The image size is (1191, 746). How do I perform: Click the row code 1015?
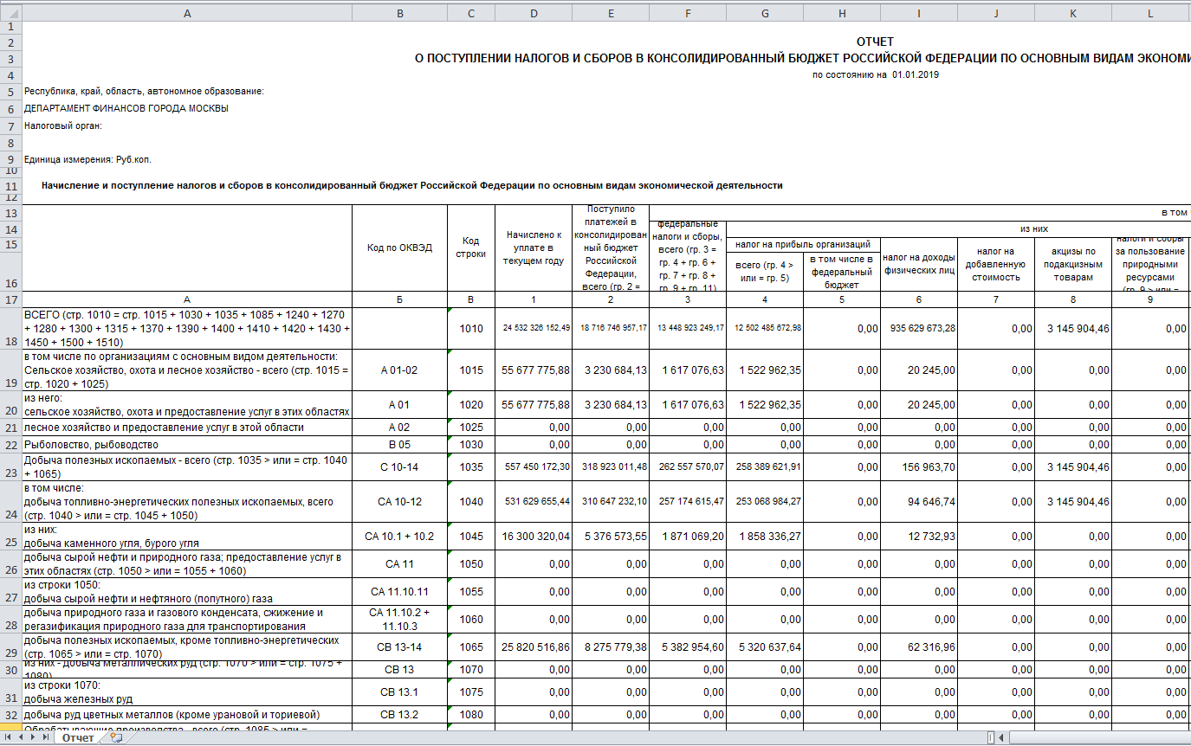tap(470, 370)
